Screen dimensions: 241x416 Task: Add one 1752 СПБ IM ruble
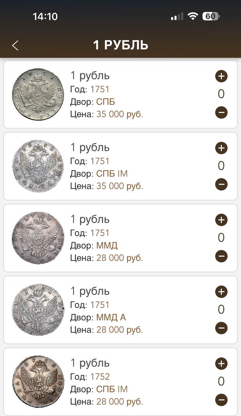[x=221, y=364]
